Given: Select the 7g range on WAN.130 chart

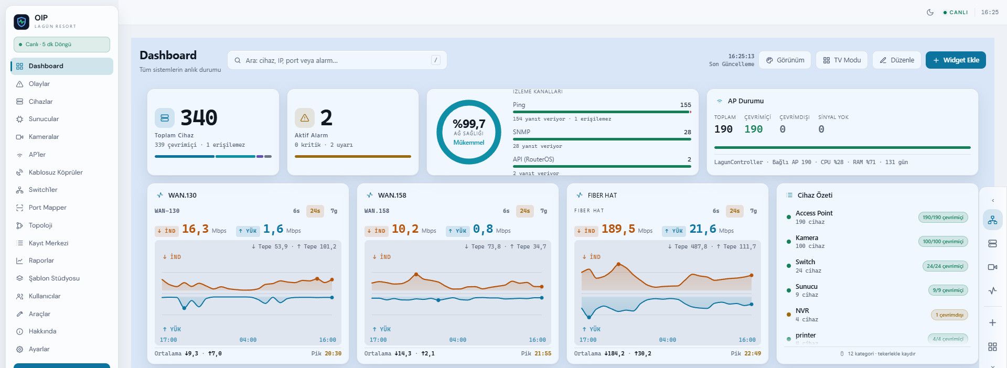Looking at the screenshot, I should coord(334,211).
